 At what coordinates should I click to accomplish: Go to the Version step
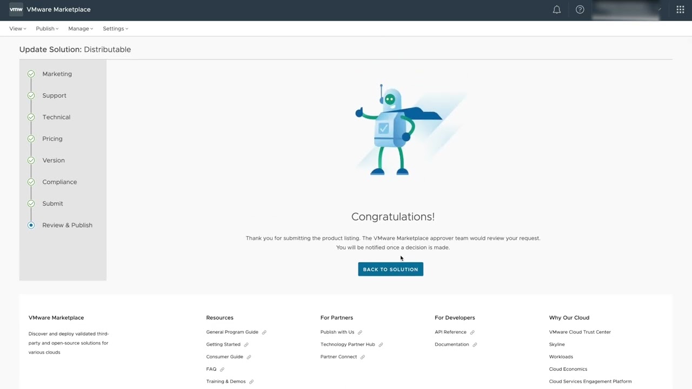coord(54,160)
